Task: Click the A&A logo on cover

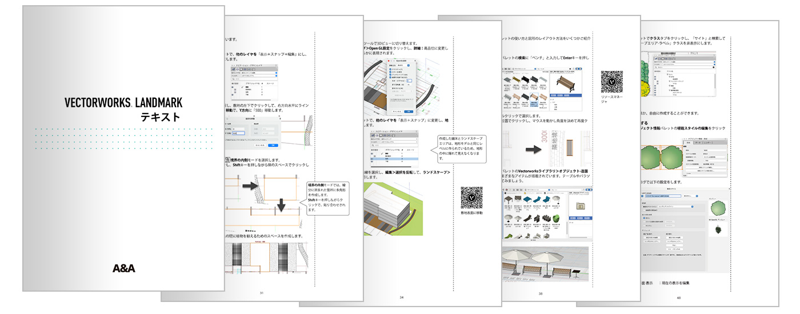Action: coord(124,268)
